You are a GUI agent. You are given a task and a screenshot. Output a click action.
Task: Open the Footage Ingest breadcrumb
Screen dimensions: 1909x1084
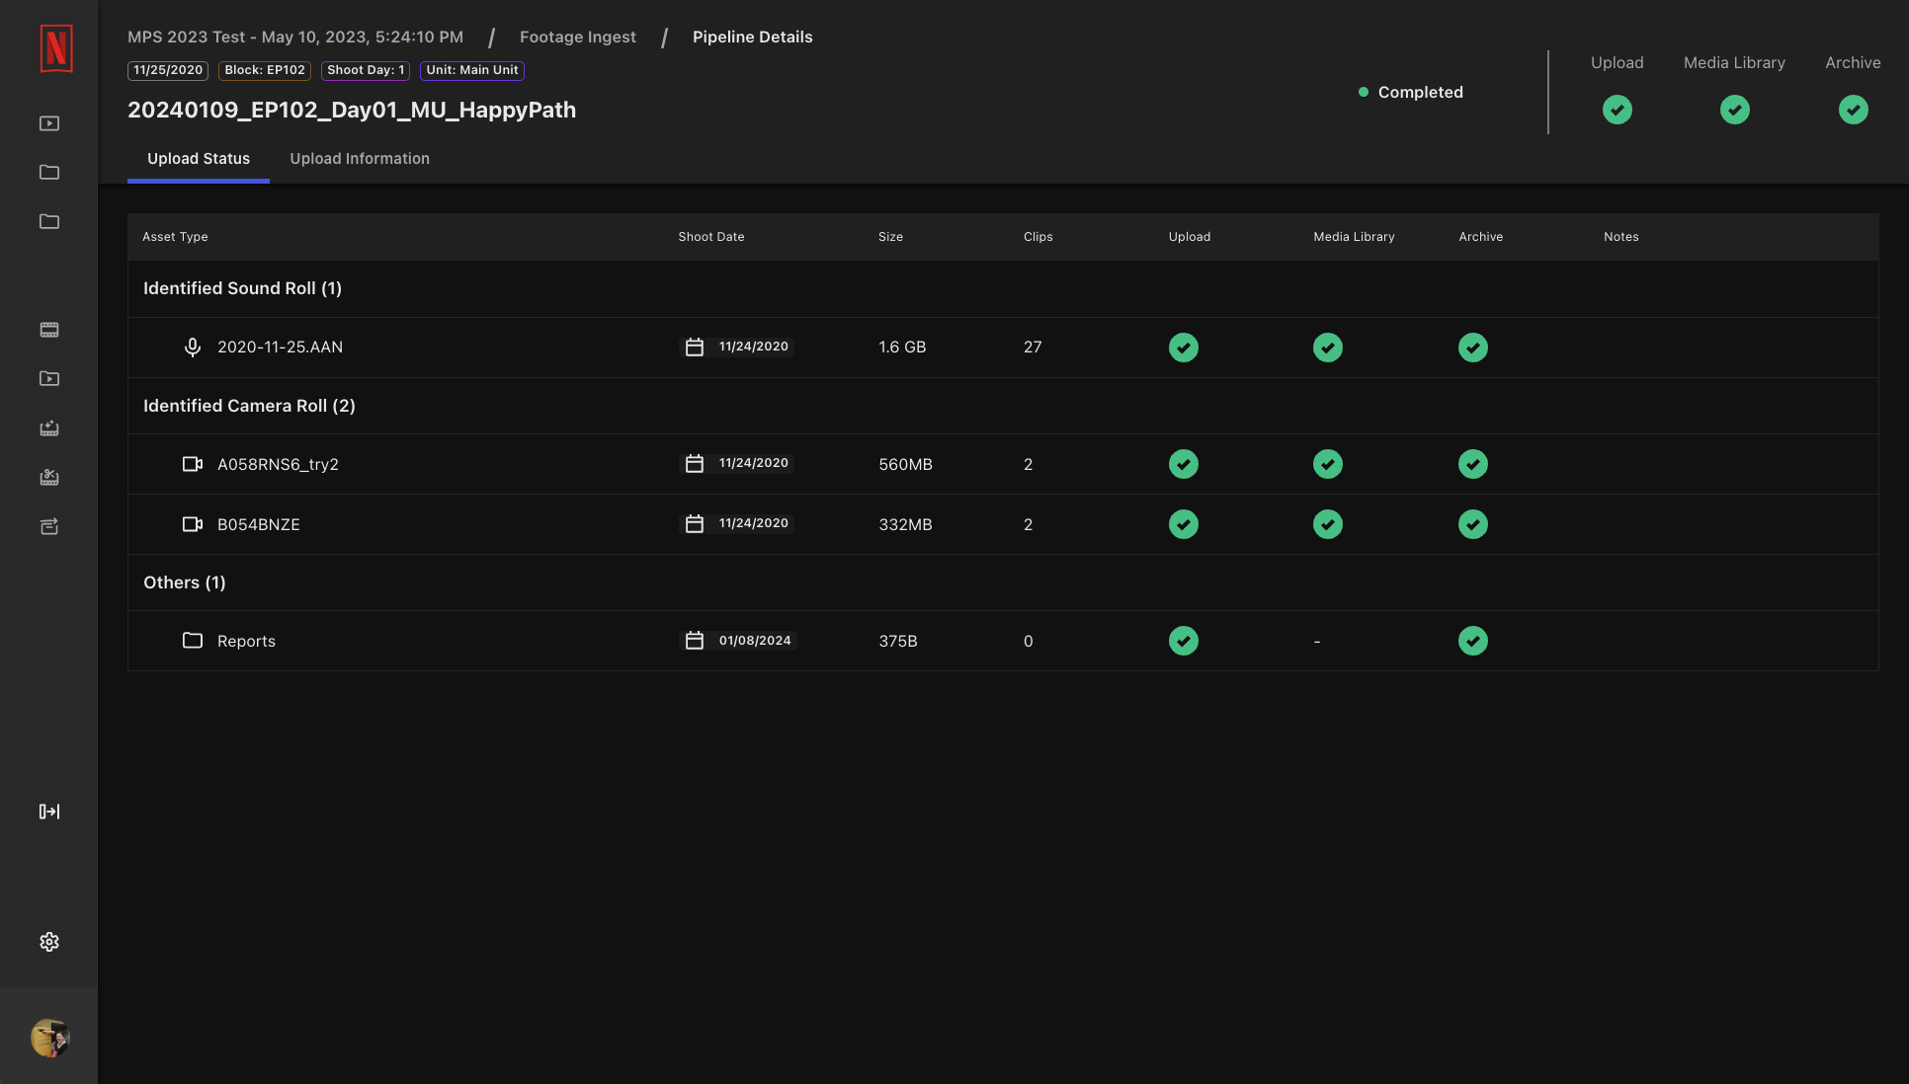[577, 37]
